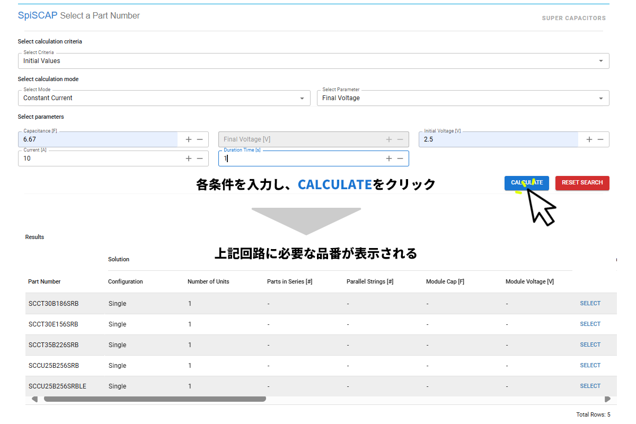Click the horizontal scrollbar thumb in results

[x=155, y=399]
